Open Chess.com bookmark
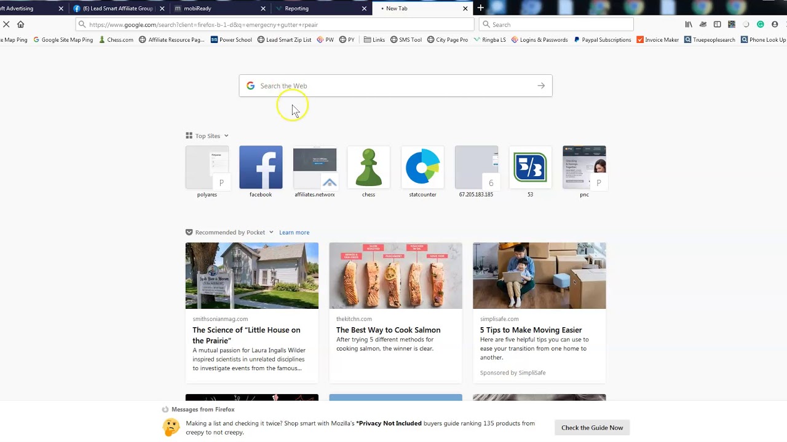Screen dimensions: 787x442 coord(116,40)
